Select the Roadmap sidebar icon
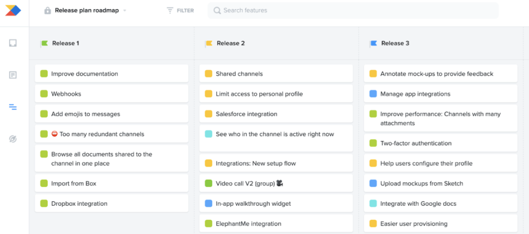The width and height of the screenshot is (529, 234). [x=13, y=107]
